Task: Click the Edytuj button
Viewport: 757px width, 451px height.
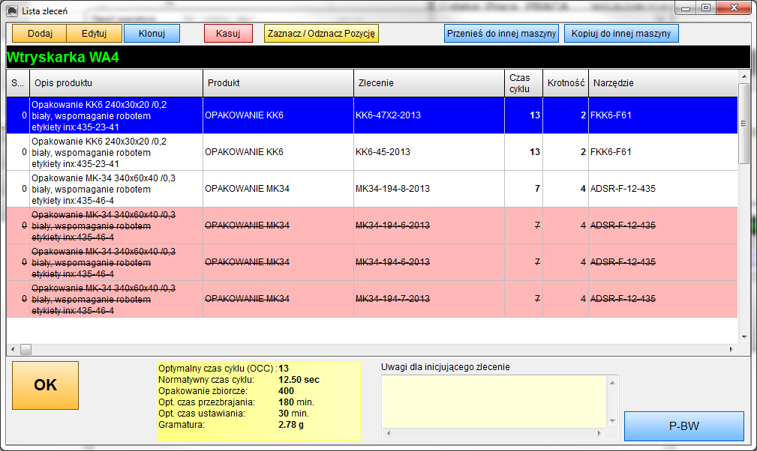Action: pos(94,34)
